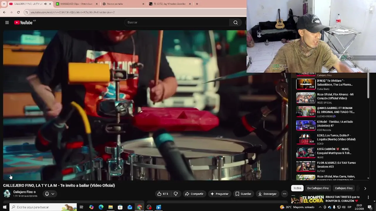Dislike the video with thumbs down
The width and height of the screenshot is (376, 211).
176,194
